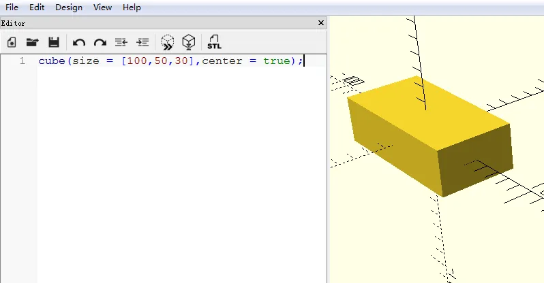Click the code line starting with cube(size
This screenshot has width=544, height=283.
pyautogui.click(x=170, y=61)
